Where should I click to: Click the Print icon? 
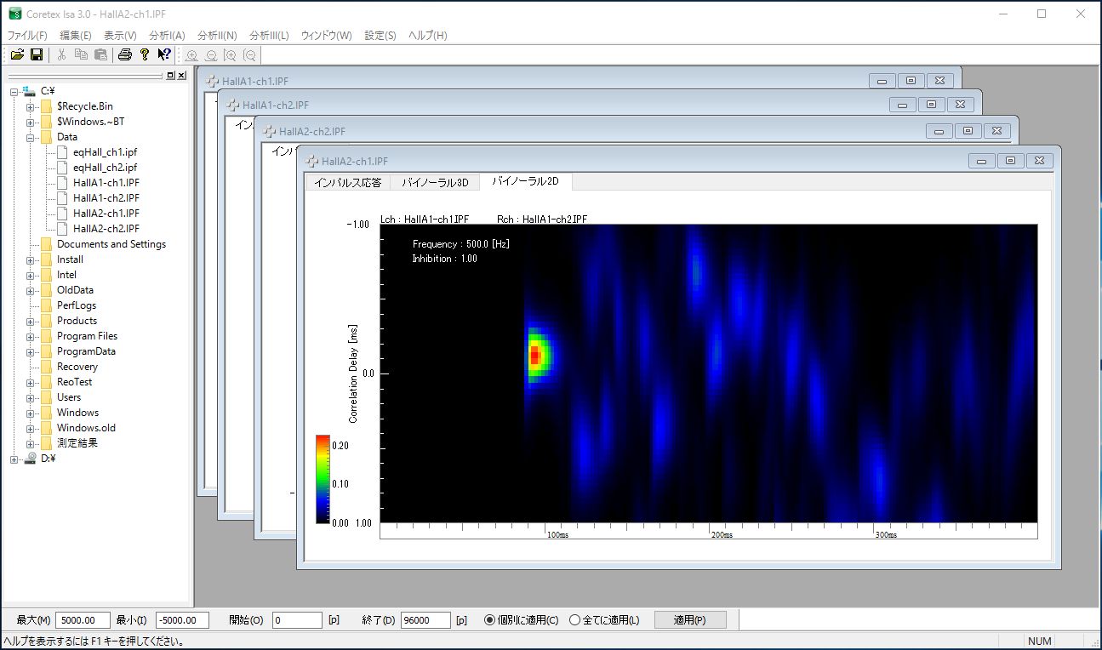(125, 54)
